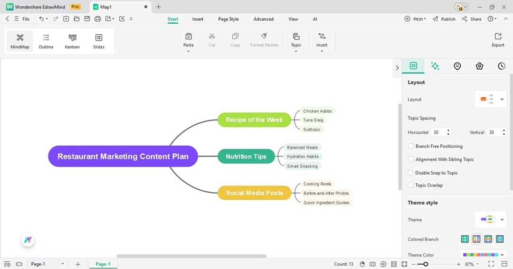The image size is (513, 269).
Task: Expand the Paste options arrow
Action: point(189,51)
